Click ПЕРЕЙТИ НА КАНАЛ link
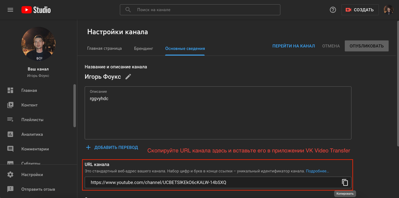The image size is (399, 198). (x=294, y=46)
